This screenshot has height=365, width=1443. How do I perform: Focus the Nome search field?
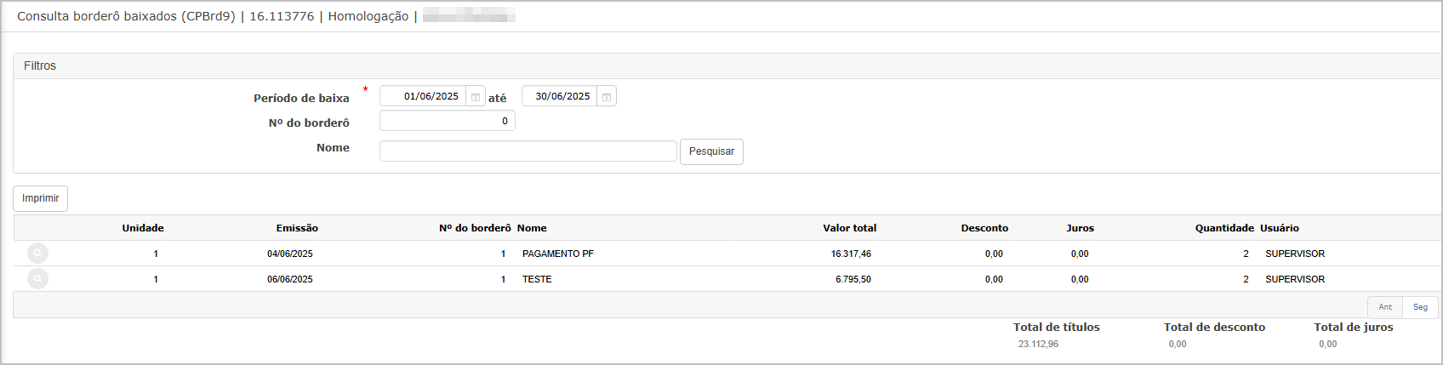click(528, 151)
